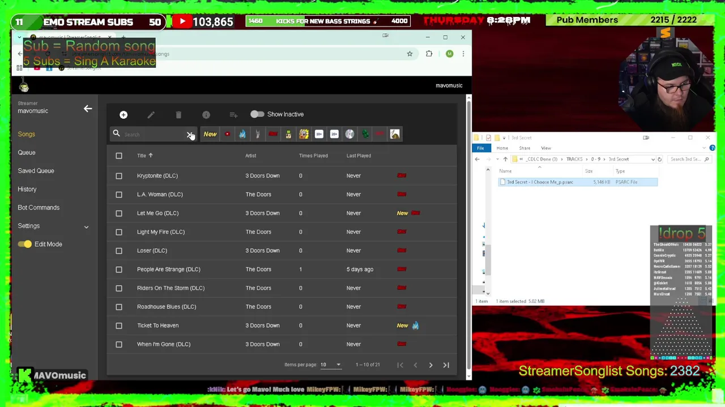Open File Explorer recent locations dropdown
The width and height of the screenshot is (725, 407).
498,159
